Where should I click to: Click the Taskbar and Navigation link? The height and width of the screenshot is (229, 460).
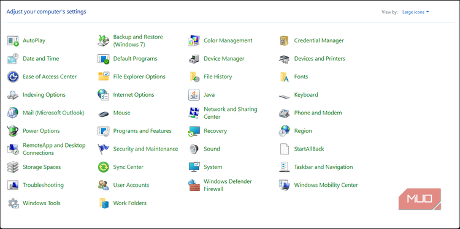(323, 167)
